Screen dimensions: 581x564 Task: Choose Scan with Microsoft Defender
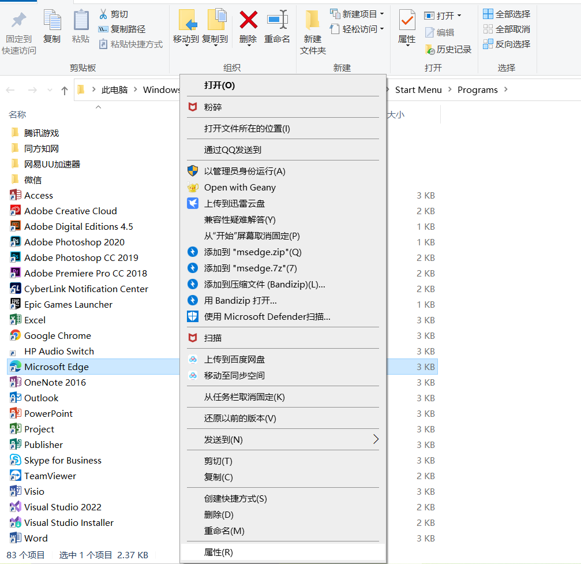coord(283,317)
